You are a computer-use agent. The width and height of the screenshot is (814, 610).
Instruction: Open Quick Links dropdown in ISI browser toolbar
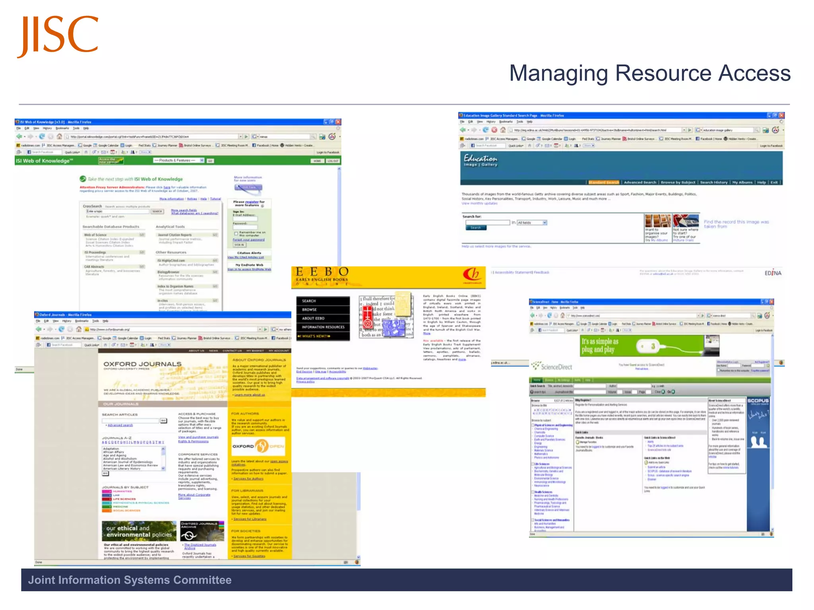(72, 152)
